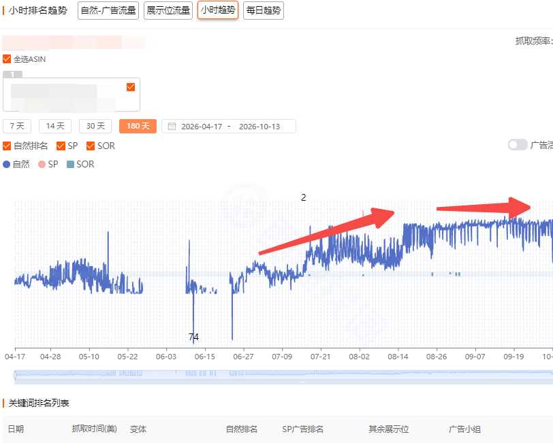The height and width of the screenshot is (443, 553).
Task: Click the ASIN card numbered 1
Action: click(72, 95)
